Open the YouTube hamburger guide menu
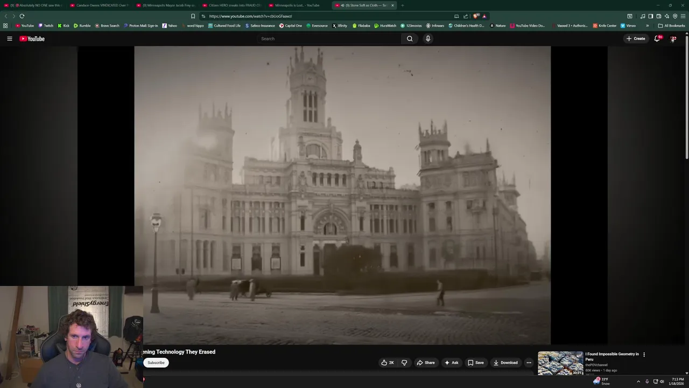689x388 pixels. point(9,39)
